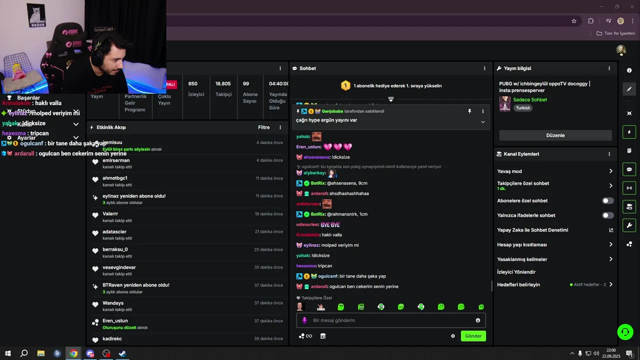The height and width of the screenshot is (360, 640).
Task: Click the three-circles icon in right sidebar
Action: tap(629, 244)
